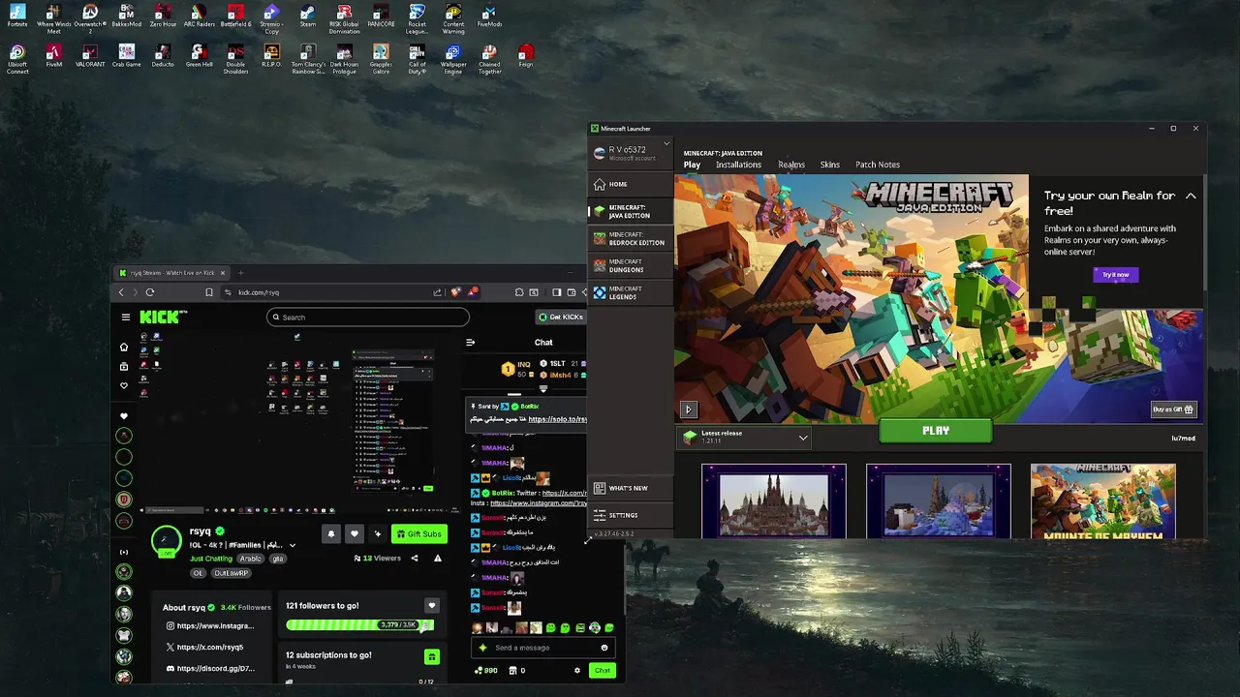Select the Content Warning desktop icon
The width and height of the screenshot is (1240, 697).
pos(452,18)
